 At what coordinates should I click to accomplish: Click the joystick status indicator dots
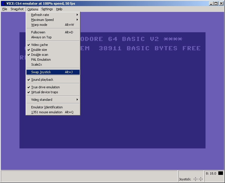[x=198, y=179]
